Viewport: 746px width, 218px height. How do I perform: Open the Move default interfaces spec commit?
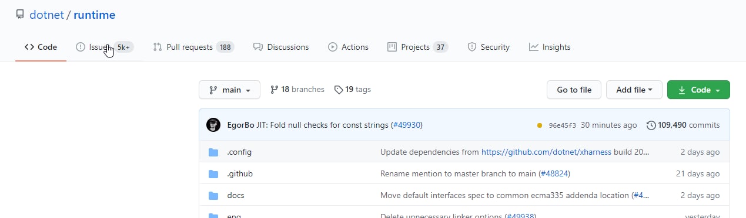(505, 195)
